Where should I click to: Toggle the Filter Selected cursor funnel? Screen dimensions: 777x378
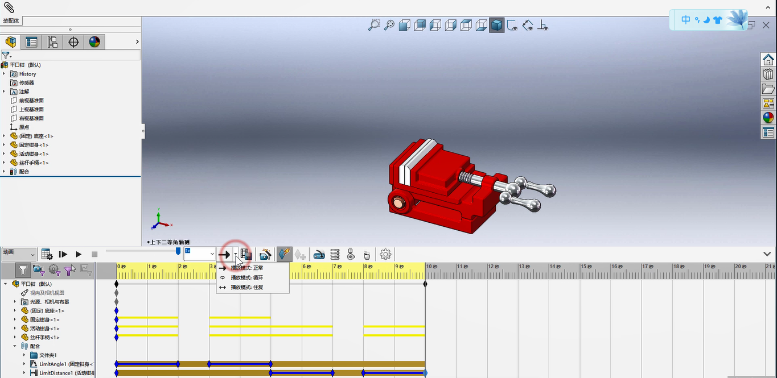point(70,270)
